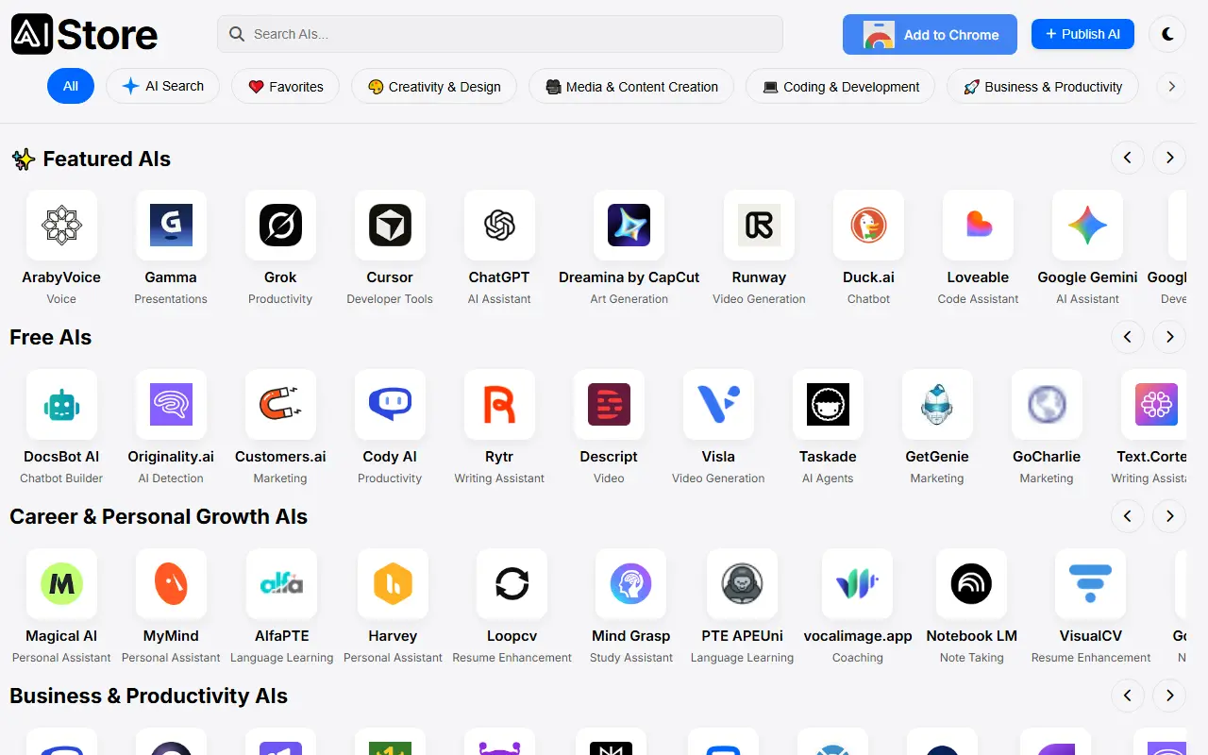Open the Notebook LM icon
The height and width of the screenshot is (755, 1208).
[x=971, y=584]
